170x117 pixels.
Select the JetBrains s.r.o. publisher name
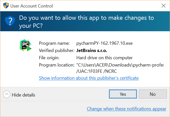click(x=92, y=50)
